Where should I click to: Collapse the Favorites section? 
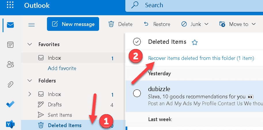(x=29, y=44)
